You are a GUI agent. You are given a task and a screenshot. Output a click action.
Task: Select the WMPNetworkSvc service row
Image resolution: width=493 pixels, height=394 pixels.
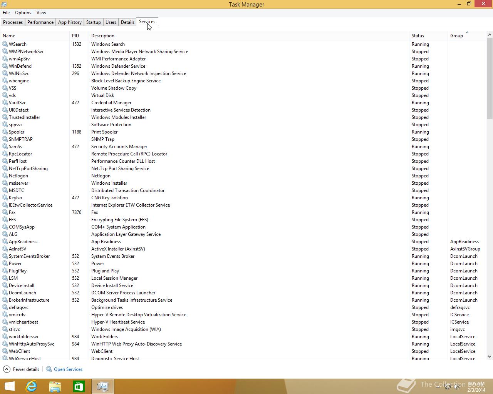pos(243,52)
